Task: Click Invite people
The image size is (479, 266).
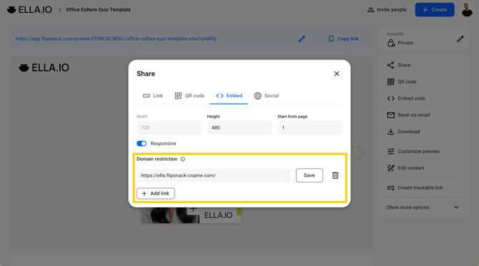Action: (387, 9)
